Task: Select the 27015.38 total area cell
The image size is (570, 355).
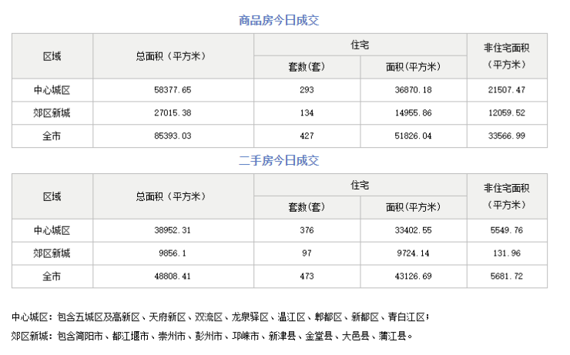Action: (x=173, y=113)
